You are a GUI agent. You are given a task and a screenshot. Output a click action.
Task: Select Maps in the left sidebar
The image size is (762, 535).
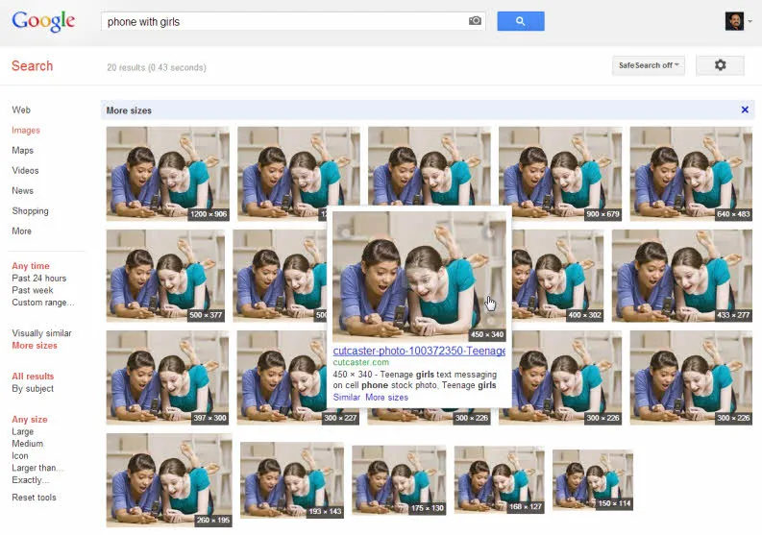22,150
